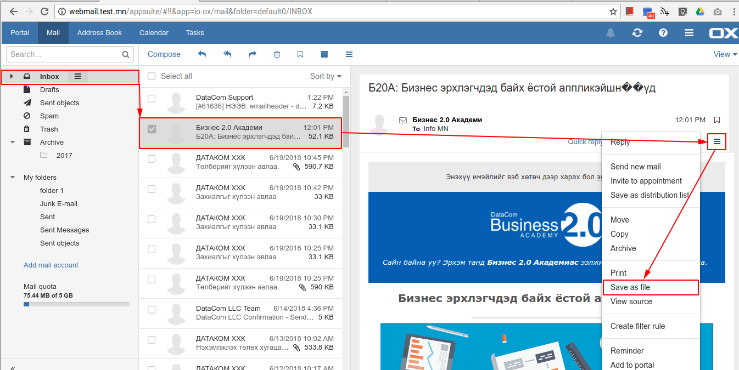This screenshot has height=370, width=739.
Task: Toggle the mail detail actions hamburger menu
Action: click(717, 142)
